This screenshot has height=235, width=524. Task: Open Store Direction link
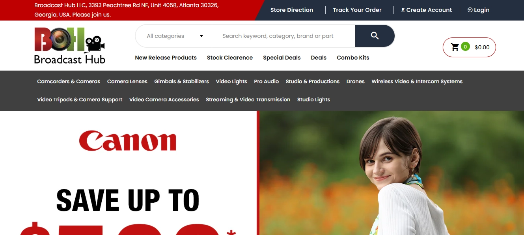click(291, 10)
